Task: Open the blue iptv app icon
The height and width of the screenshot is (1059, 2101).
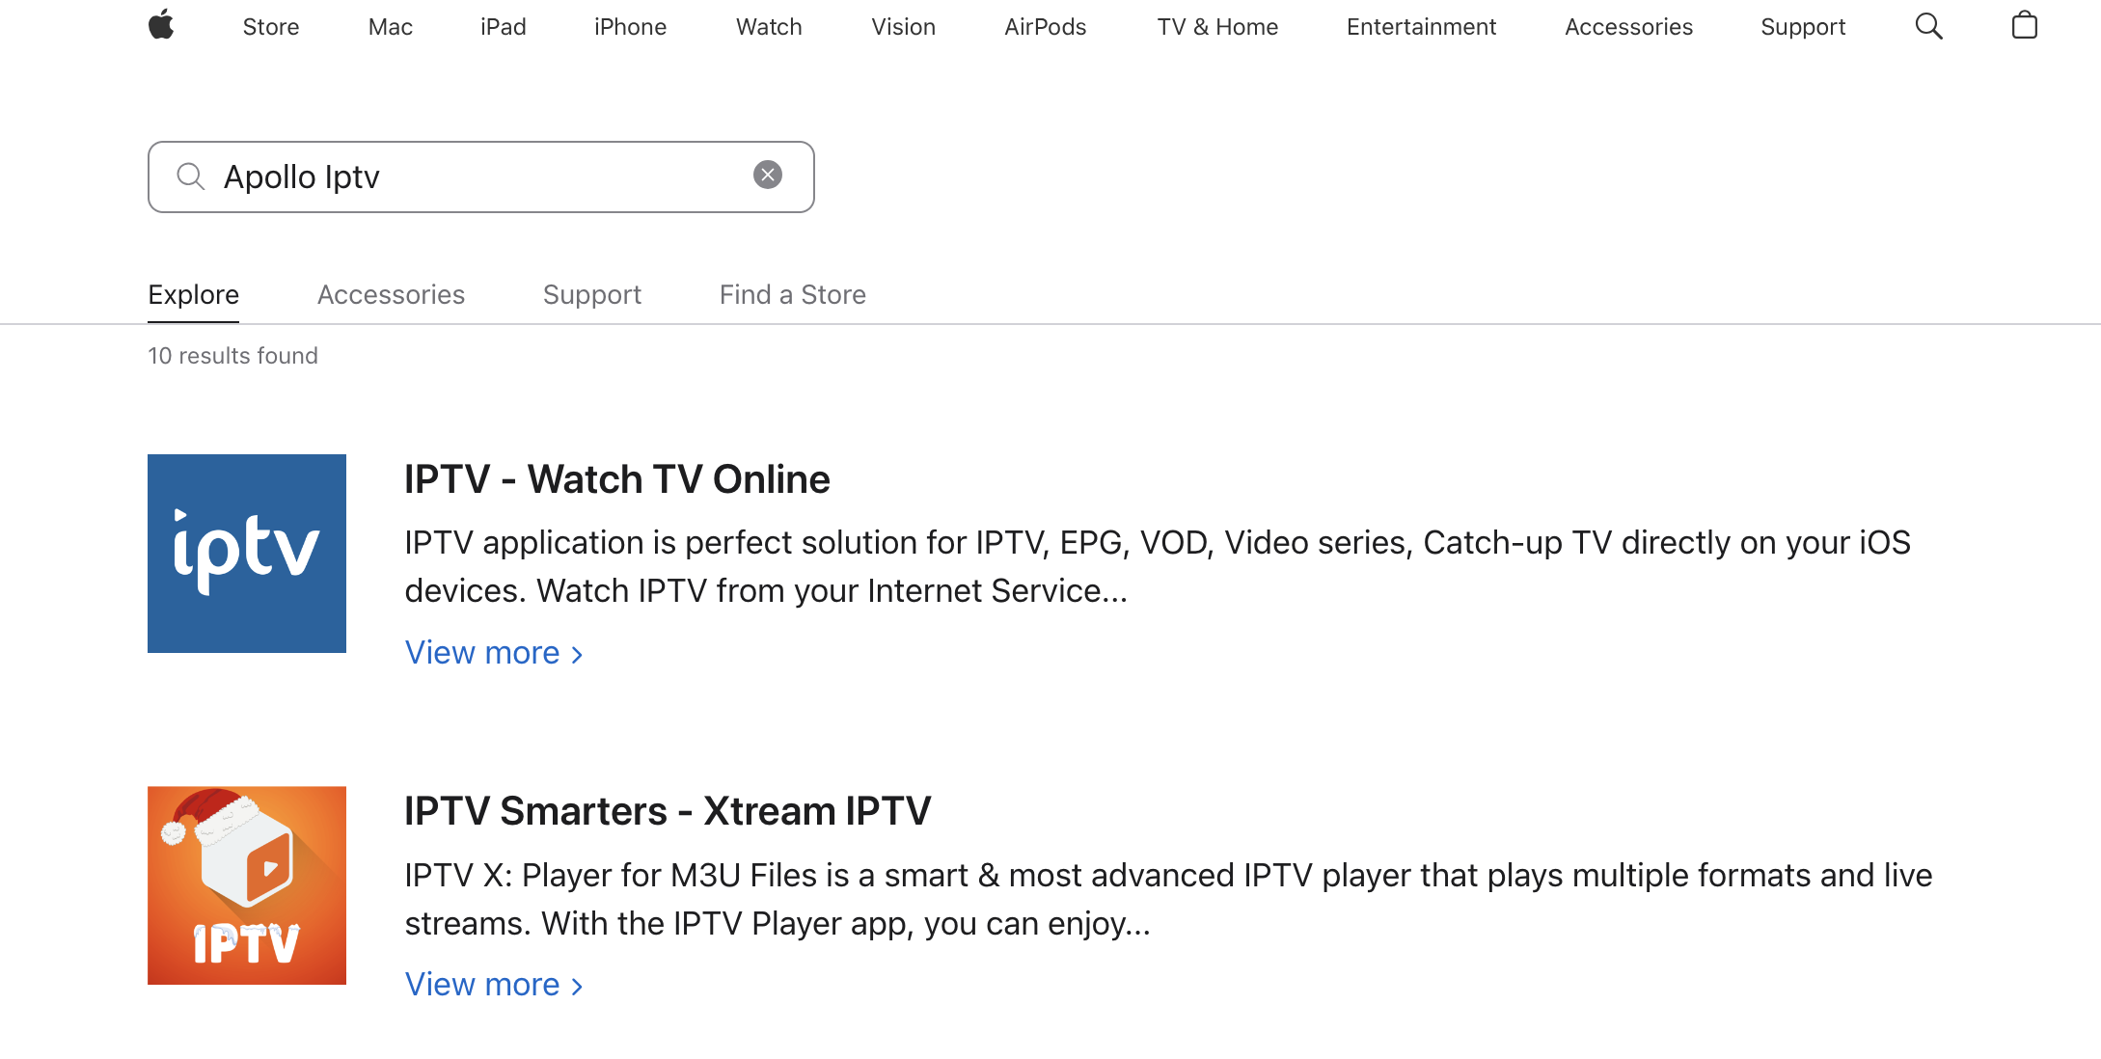Action: point(247,554)
